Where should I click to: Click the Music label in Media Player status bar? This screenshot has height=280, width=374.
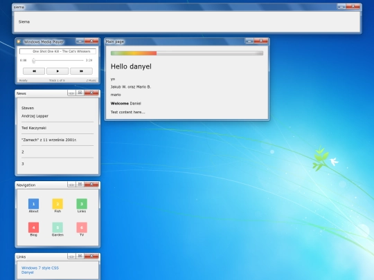[x=91, y=80]
